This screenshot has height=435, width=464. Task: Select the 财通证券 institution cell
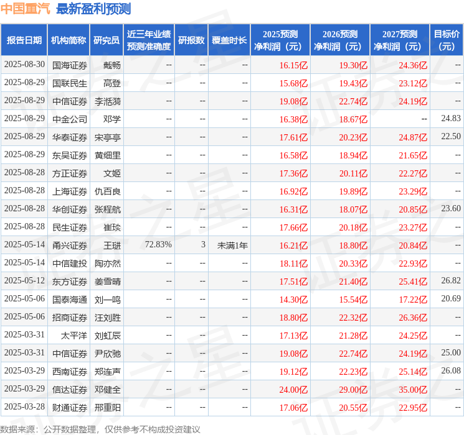tap(70, 408)
